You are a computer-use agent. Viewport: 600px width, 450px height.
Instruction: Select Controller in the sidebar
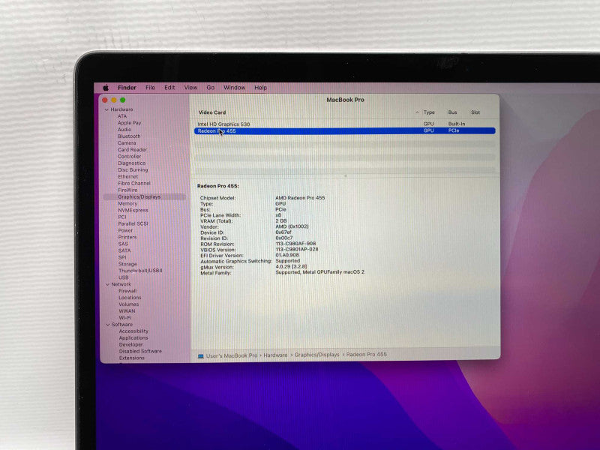129,157
